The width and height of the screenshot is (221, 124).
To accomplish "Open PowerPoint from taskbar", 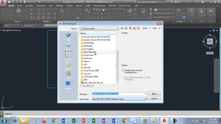I will [84, 121].
